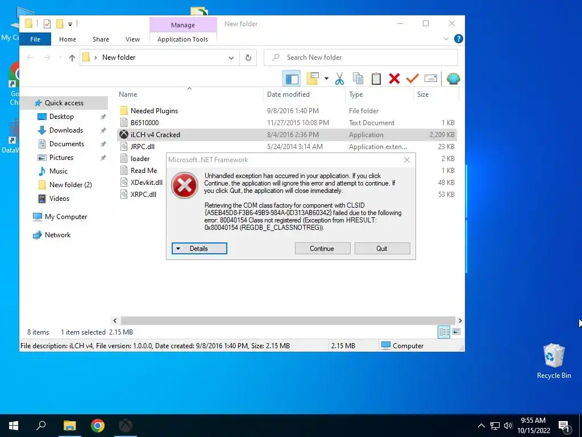Screen dimensions: 582x437
Task: Select the XDevkit.dll file
Action: [146, 183]
